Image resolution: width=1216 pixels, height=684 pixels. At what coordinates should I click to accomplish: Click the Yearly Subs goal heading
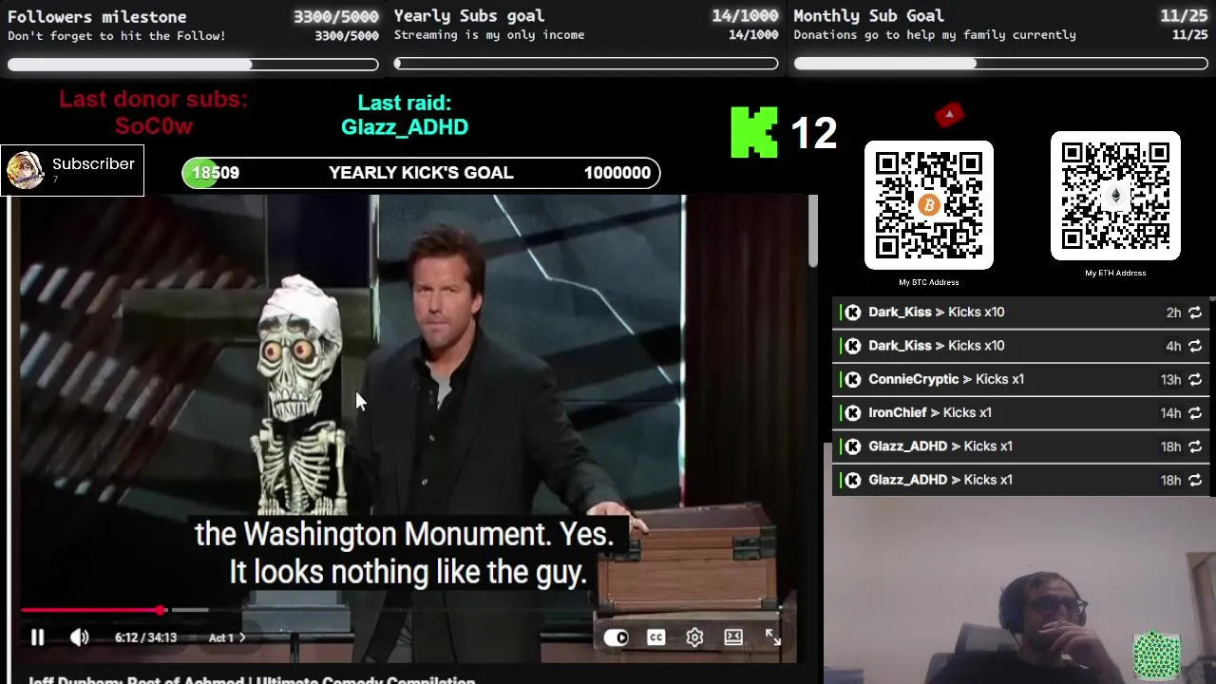[469, 15]
